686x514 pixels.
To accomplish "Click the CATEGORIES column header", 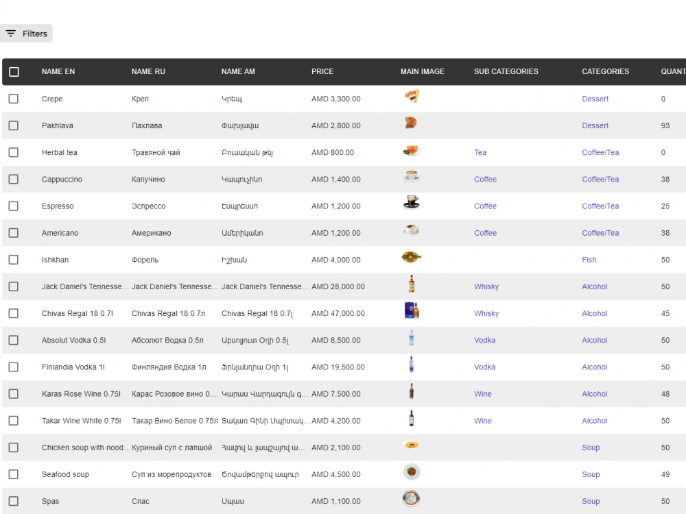I will 605,71.
